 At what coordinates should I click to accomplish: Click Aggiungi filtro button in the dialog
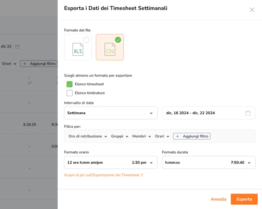coord(192,136)
